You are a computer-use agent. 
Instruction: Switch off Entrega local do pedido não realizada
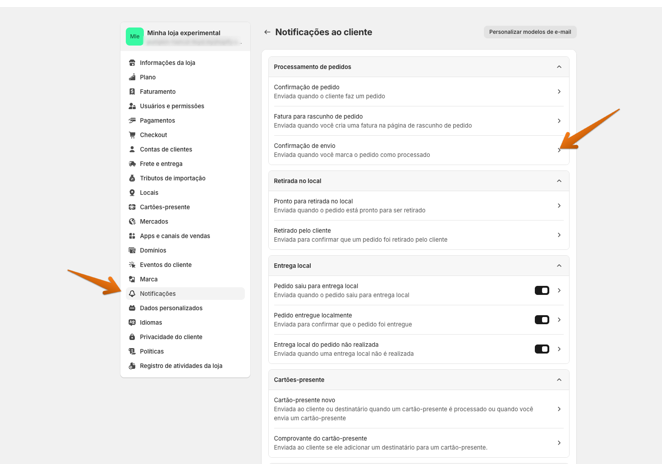tap(542, 349)
